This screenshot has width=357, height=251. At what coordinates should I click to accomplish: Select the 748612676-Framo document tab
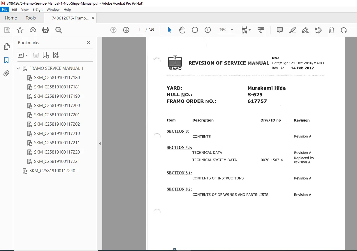point(70,18)
